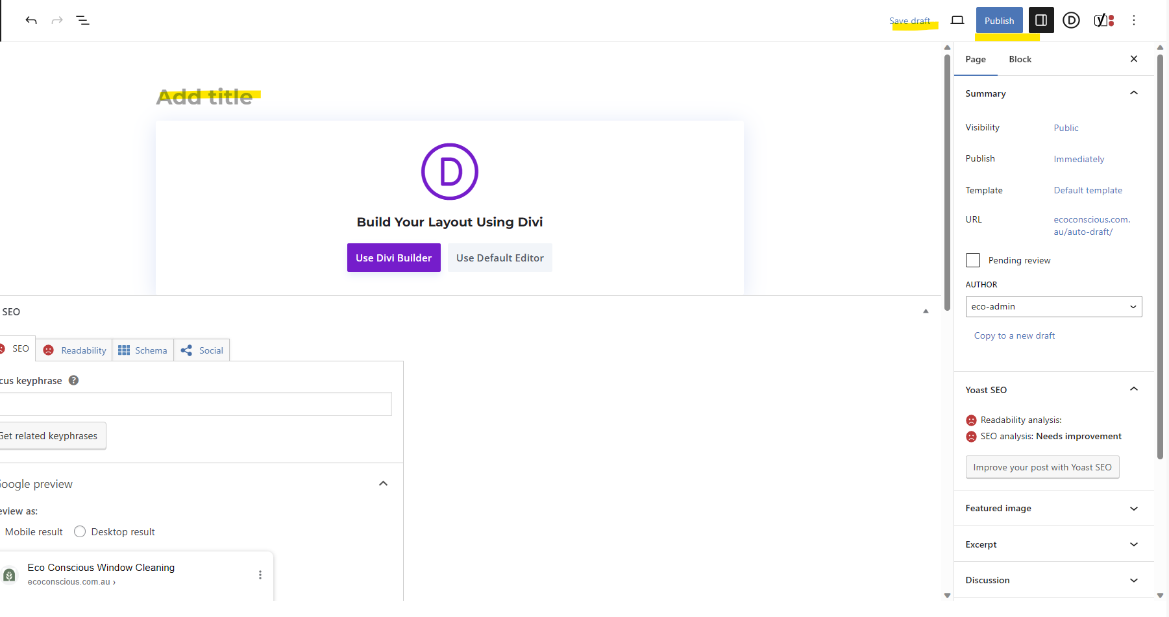The image size is (1169, 617).
Task: Click the sad face icon beside Readability tab
Action: (x=49, y=350)
